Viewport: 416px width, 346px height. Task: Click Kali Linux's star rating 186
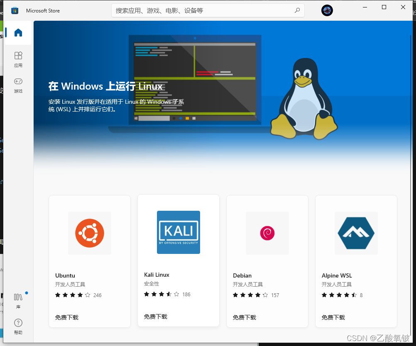[167, 294]
